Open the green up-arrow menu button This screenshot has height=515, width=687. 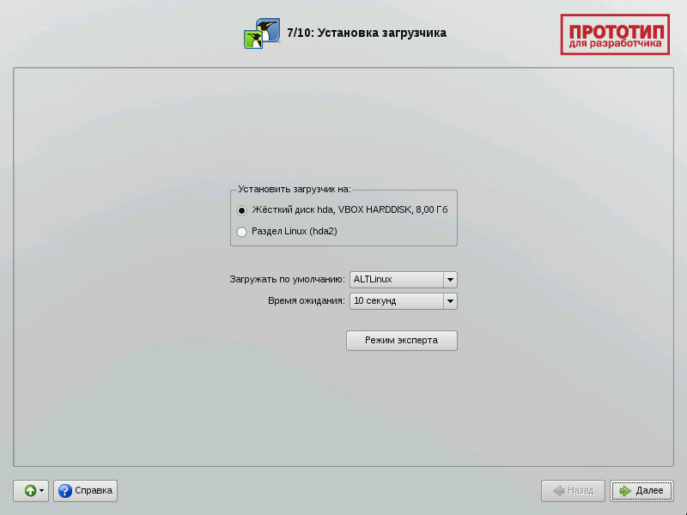tap(31, 490)
